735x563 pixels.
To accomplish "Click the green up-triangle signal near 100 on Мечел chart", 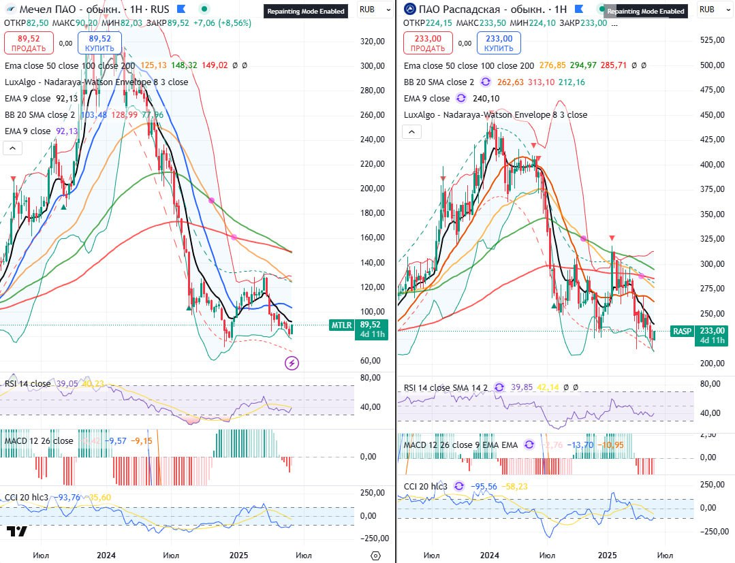I will pos(189,308).
